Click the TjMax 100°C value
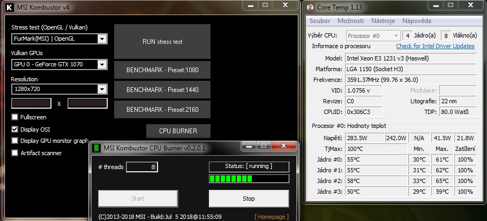Viewport: 487px width, 221px height. pyautogui.click(x=376, y=149)
